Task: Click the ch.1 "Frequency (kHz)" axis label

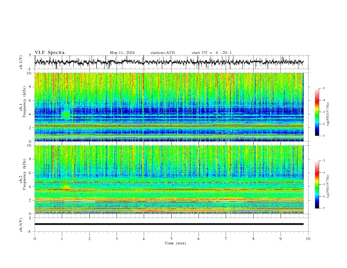Action: pyautogui.click(x=25, y=102)
